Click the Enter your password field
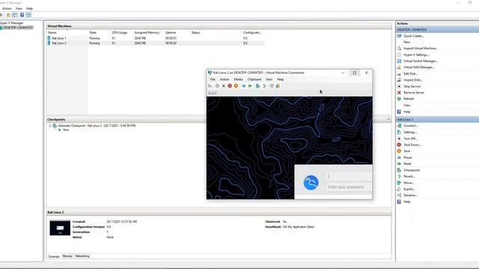This screenshot has height=269, width=479. pos(350,187)
